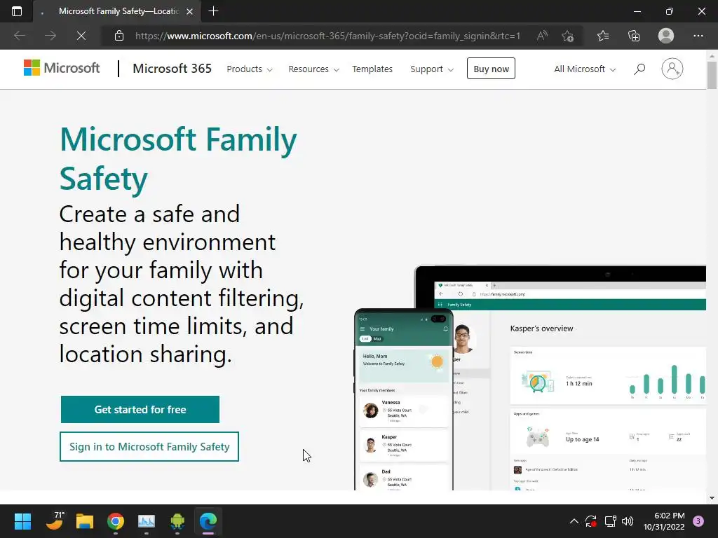
Task: Close the Microsoft Family Safety tab
Action: tap(189, 11)
